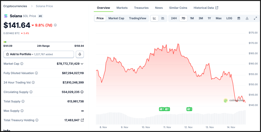The width and height of the screenshot is (261, 132).
Task: Switch chart to Market Cap view
Action: click(116, 18)
